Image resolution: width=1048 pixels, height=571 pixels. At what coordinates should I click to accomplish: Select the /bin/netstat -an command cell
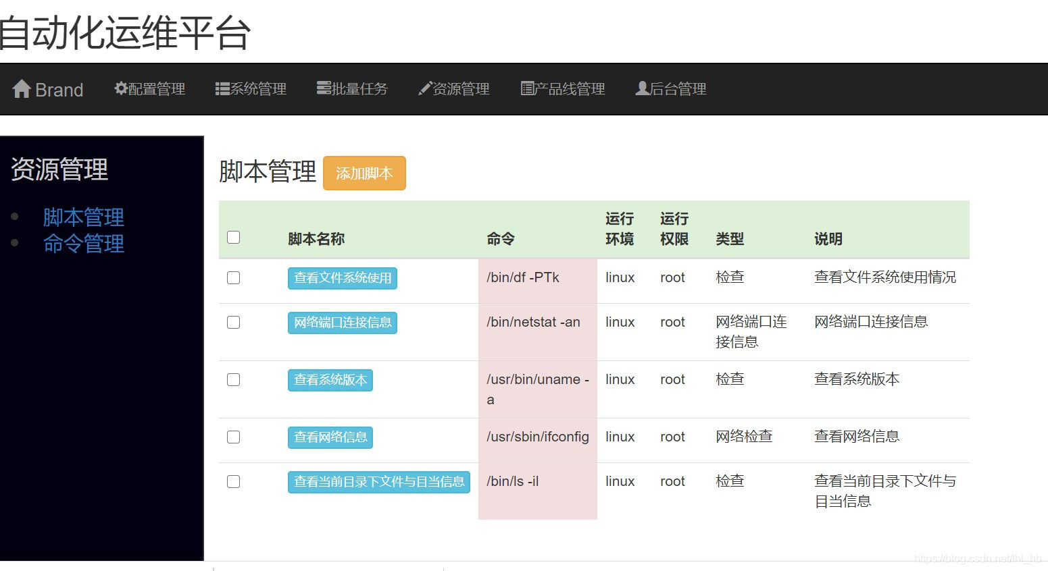tap(538, 332)
